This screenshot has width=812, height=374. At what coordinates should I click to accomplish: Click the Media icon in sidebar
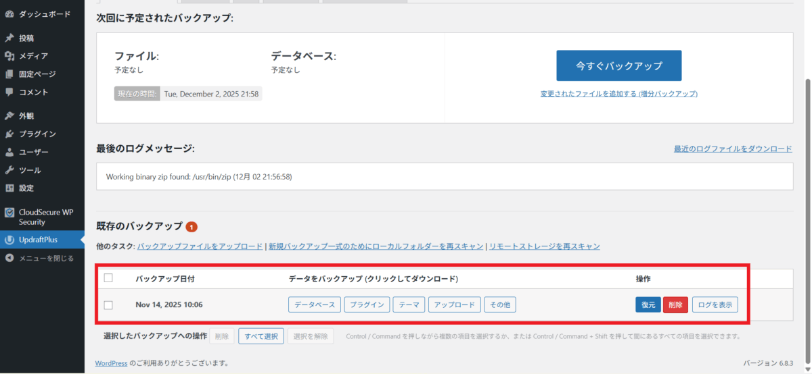9,56
